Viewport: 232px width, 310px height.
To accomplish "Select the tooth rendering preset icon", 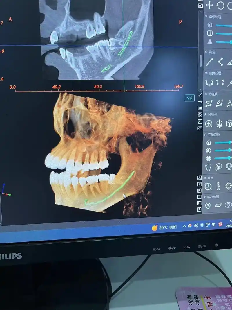I will pos(208,167).
